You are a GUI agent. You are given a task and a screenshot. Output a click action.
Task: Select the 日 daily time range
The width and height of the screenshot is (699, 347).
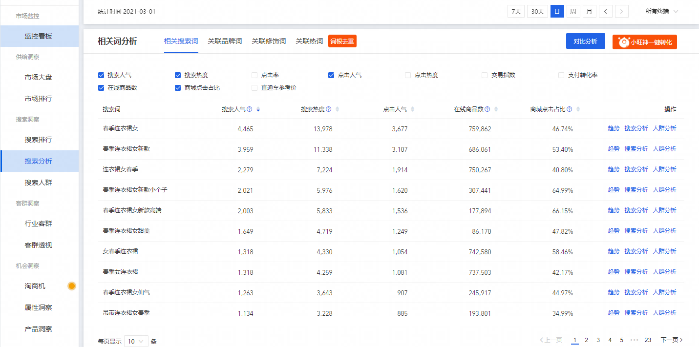tap(557, 11)
